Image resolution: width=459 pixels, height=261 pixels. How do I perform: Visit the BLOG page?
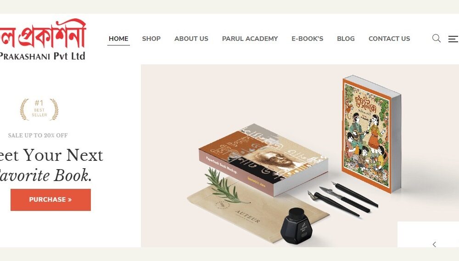tap(346, 39)
